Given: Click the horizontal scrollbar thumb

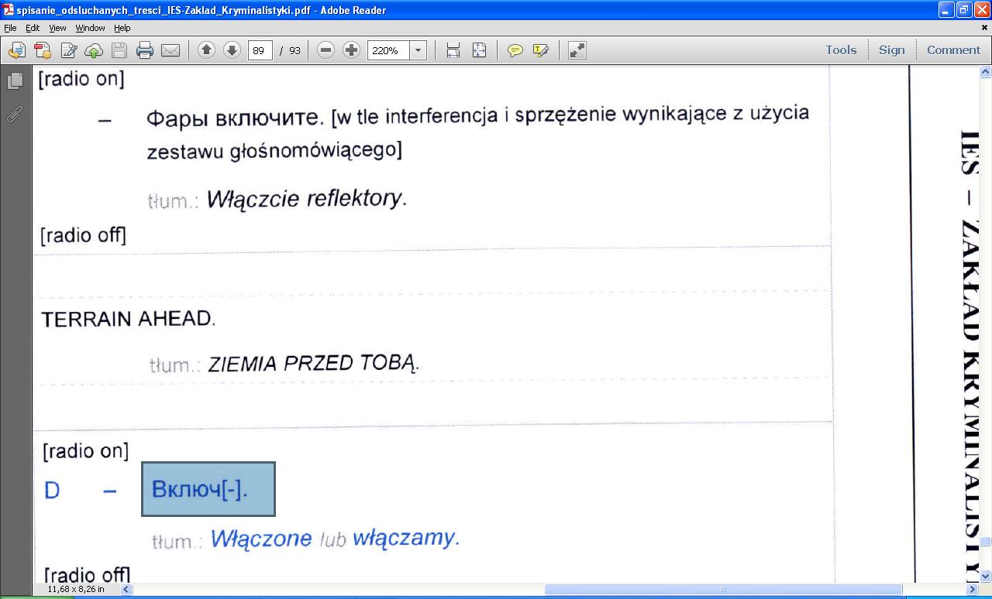Looking at the screenshot, I should click(723, 590).
